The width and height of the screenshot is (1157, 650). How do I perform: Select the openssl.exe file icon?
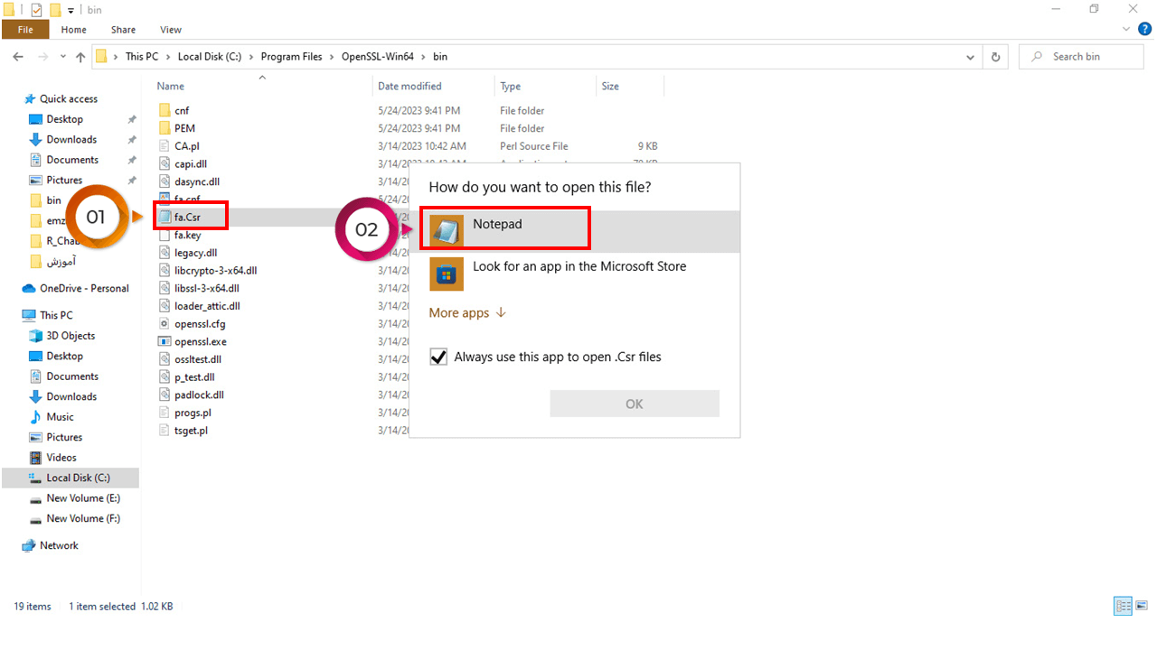click(x=164, y=341)
